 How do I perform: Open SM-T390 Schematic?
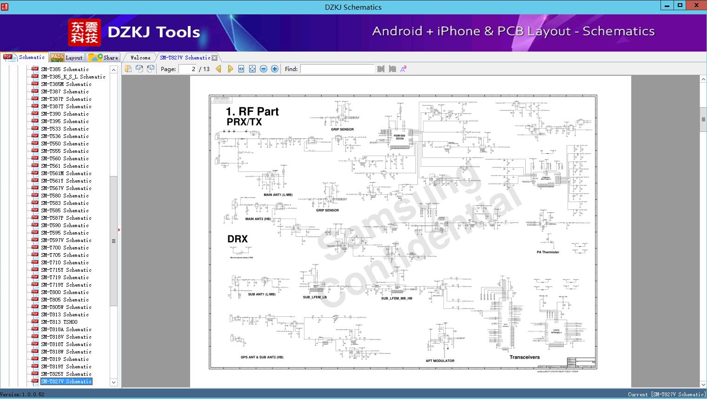(x=65, y=114)
